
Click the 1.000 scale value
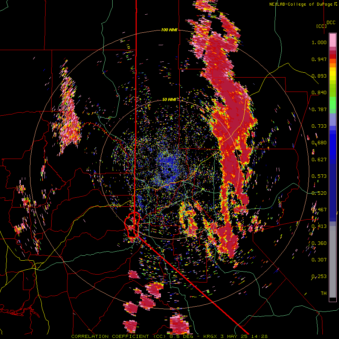pyautogui.click(x=319, y=42)
